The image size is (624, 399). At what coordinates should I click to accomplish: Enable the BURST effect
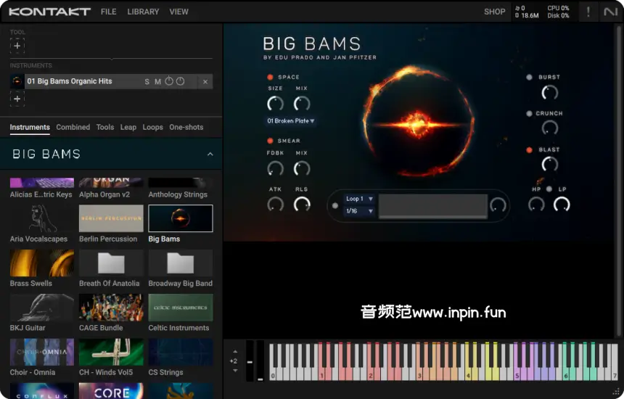530,77
